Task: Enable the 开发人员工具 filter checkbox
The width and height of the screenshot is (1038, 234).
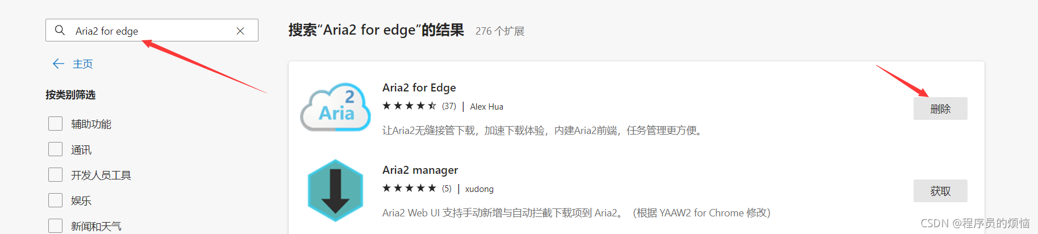Action: 56,175
